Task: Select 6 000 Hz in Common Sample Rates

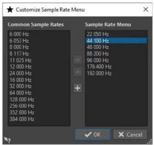Action: click(x=39, y=34)
